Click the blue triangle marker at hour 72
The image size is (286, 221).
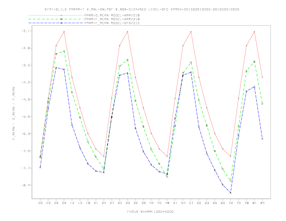click(x=230, y=192)
